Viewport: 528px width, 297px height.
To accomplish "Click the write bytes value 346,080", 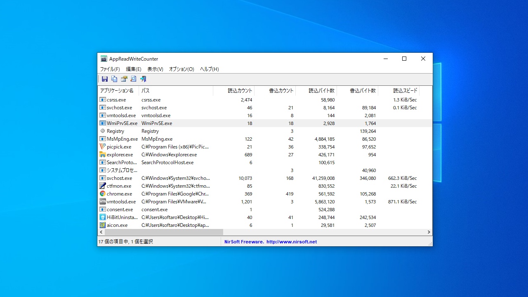I will (x=368, y=178).
